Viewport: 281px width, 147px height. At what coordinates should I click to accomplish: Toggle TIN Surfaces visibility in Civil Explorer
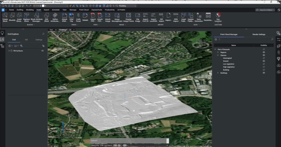tap(43, 51)
